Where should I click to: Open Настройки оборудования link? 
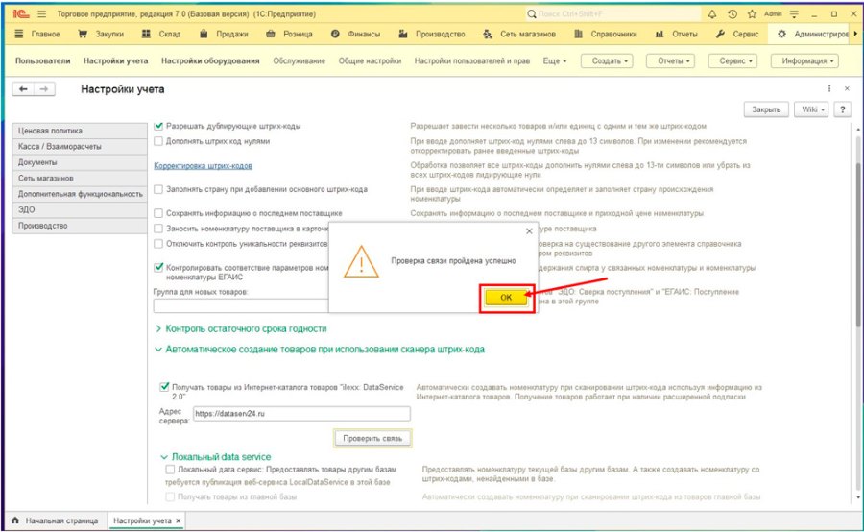[x=210, y=61]
